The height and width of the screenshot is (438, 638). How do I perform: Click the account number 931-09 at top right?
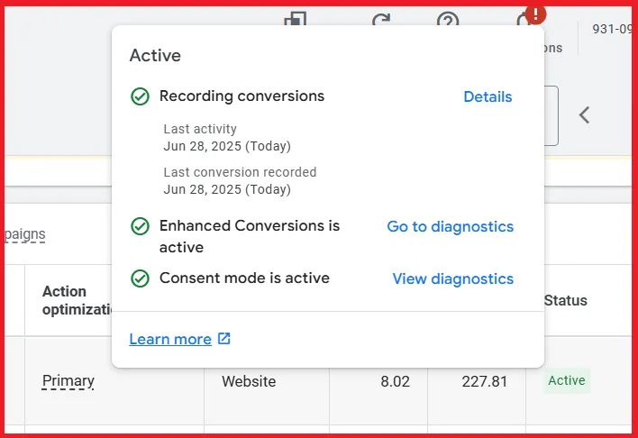point(612,29)
